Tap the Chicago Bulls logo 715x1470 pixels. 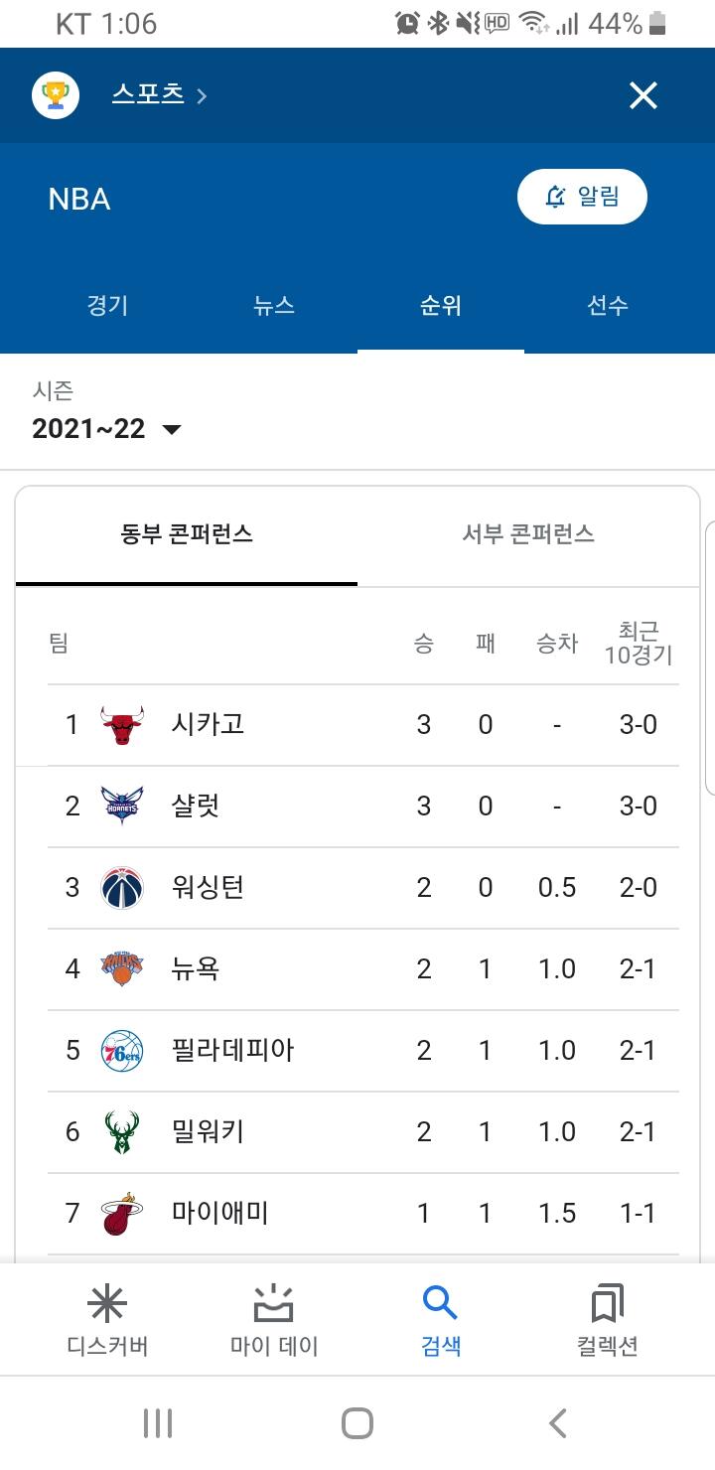[122, 725]
